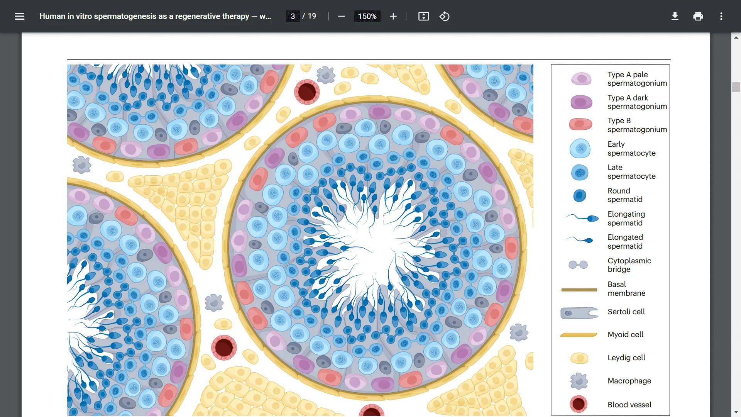Open the sidebar hamburger menu
The width and height of the screenshot is (741, 417).
[x=20, y=16]
